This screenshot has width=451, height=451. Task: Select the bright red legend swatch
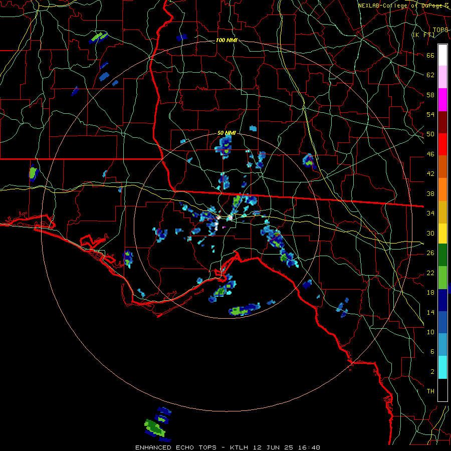pyautogui.click(x=442, y=144)
